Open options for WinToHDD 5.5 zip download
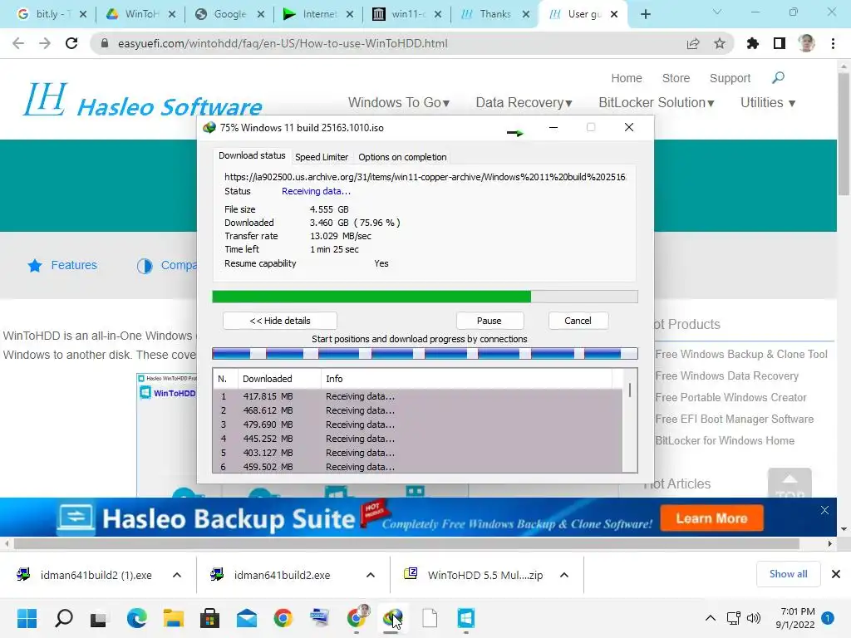The width and height of the screenshot is (851, 638). pyautogui.click(x=564, y=575)
